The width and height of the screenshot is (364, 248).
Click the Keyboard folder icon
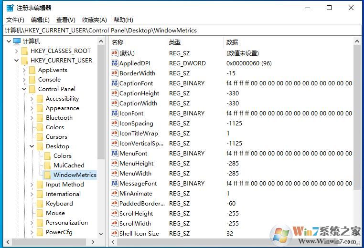pyautogui.click(x=40, y=204)
